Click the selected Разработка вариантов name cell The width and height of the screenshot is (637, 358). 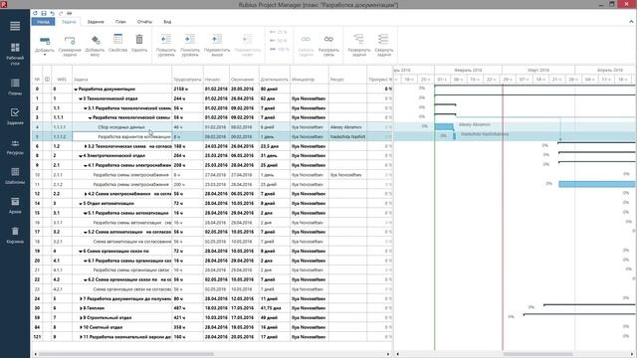121,137
